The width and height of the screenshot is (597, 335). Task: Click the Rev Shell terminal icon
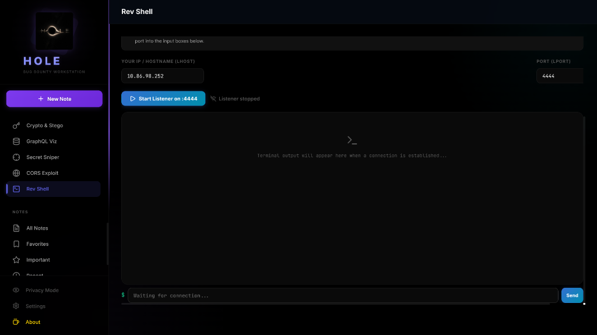click(x=16, y=189)
